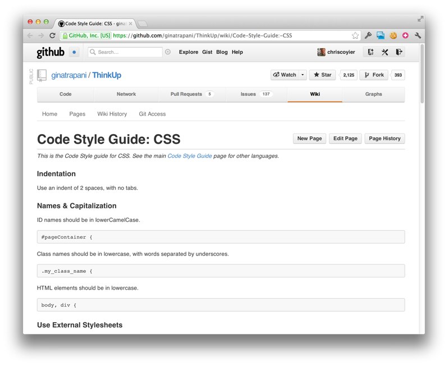Viewport: 448px width, 366px height.
Task: Click the github logo
Action: pyautogui.click(x=51, y=52)
